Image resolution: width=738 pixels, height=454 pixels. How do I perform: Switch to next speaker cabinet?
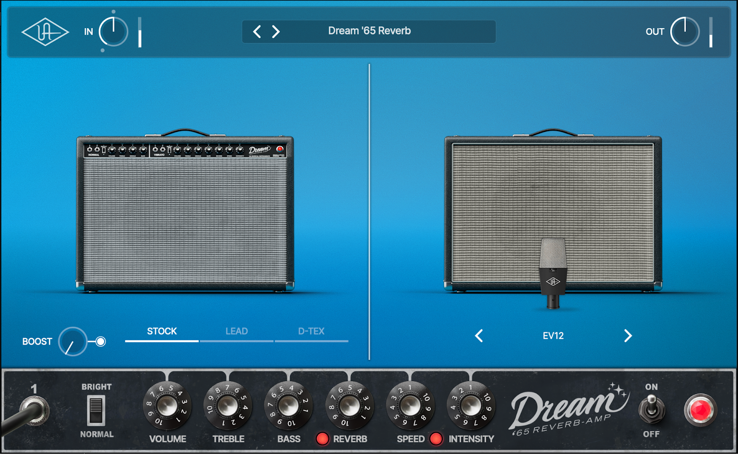point(628,336)
